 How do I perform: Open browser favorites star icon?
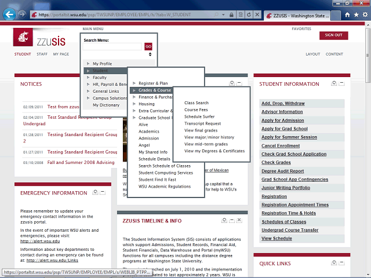356,15
